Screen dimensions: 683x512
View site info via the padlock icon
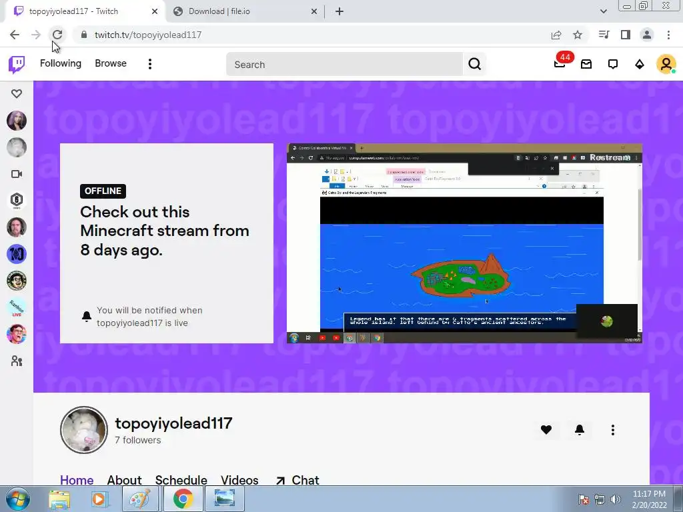pos(84,35)
